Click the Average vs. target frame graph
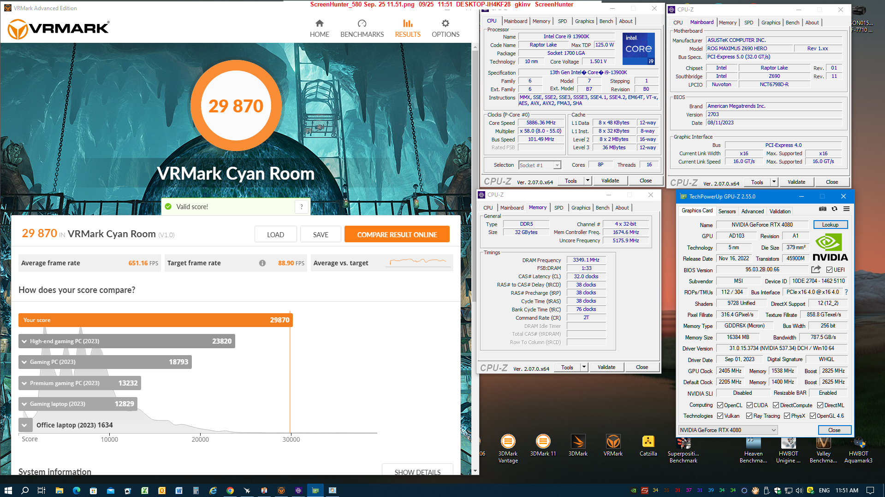885x497 pixels. (x=419, y=263)
